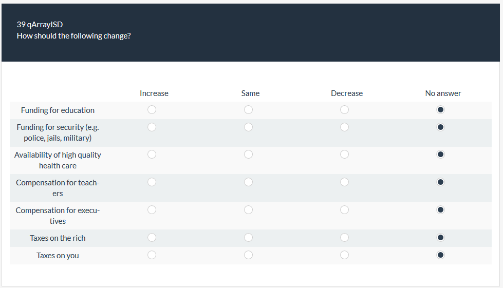
Task: Select Decrease for Taxes on you
Action: coord(344,255)
